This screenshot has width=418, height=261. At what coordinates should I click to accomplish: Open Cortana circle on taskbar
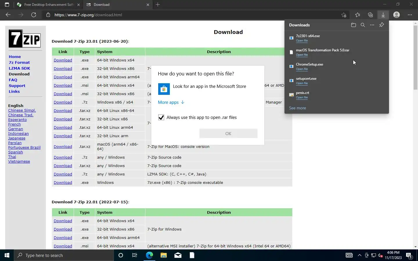pos(121,255)
